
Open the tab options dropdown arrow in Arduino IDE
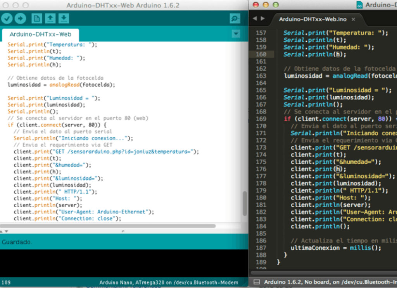pyautogui.click(x=236, y=34)
